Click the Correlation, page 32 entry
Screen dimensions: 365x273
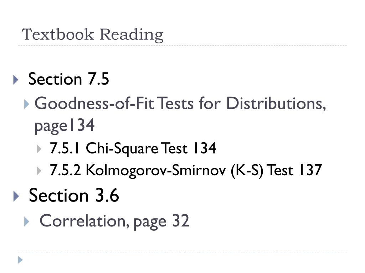coord(114,221)
